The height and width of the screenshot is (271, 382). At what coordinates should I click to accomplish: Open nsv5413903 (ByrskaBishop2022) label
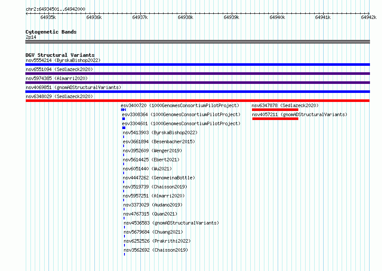[x=160, y=132]
